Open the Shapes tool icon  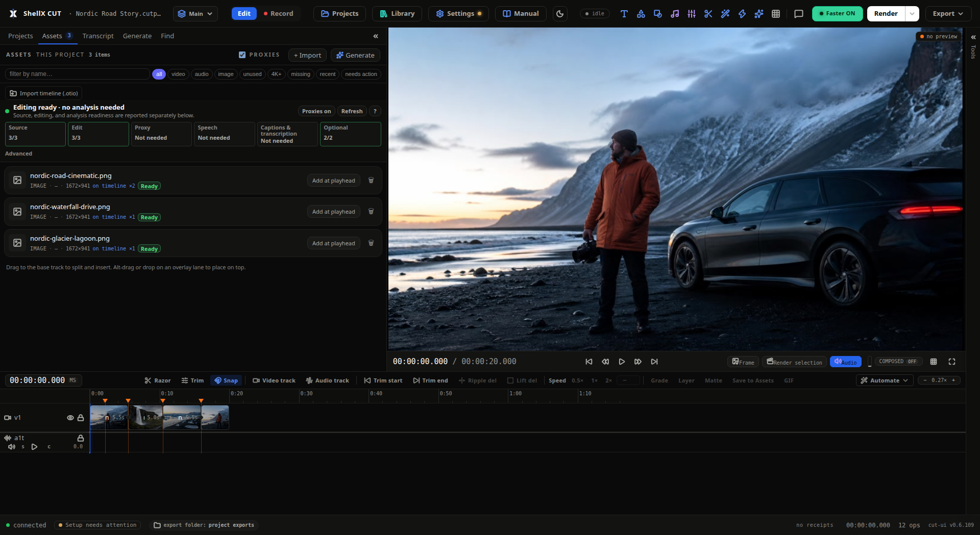click(641, 14)
